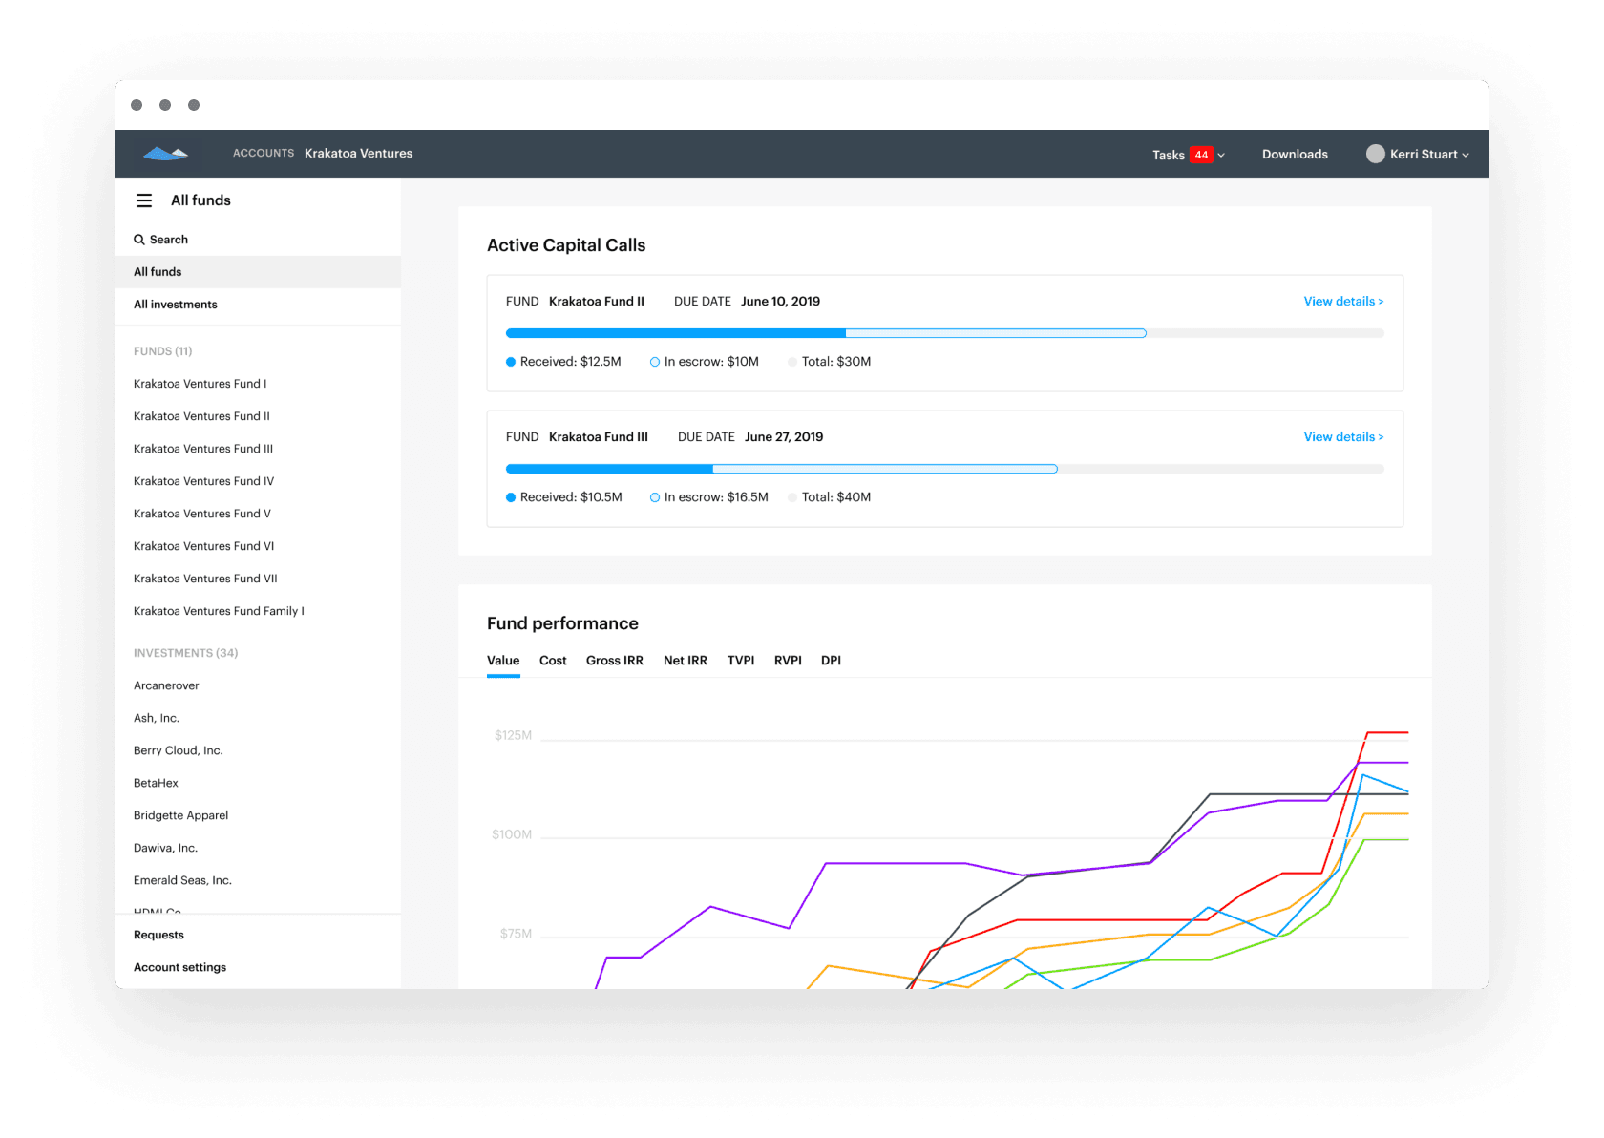
Task: Open the hamburger menu next to All funds
Action: (144, 200)
